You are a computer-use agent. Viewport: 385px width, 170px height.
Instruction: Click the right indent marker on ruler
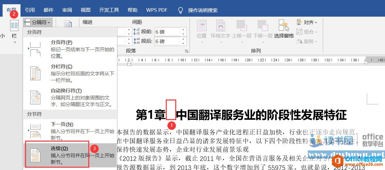[366, 63]
